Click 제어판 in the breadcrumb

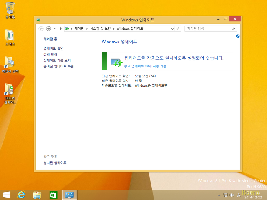coord(79,29)
